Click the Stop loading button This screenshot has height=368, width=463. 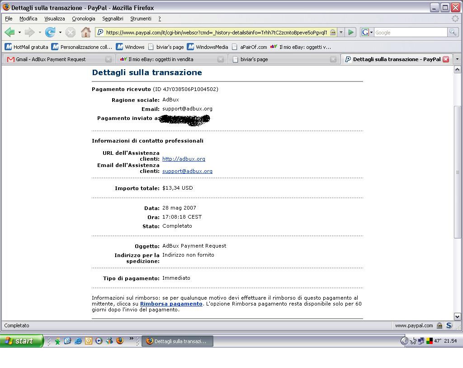70,32
